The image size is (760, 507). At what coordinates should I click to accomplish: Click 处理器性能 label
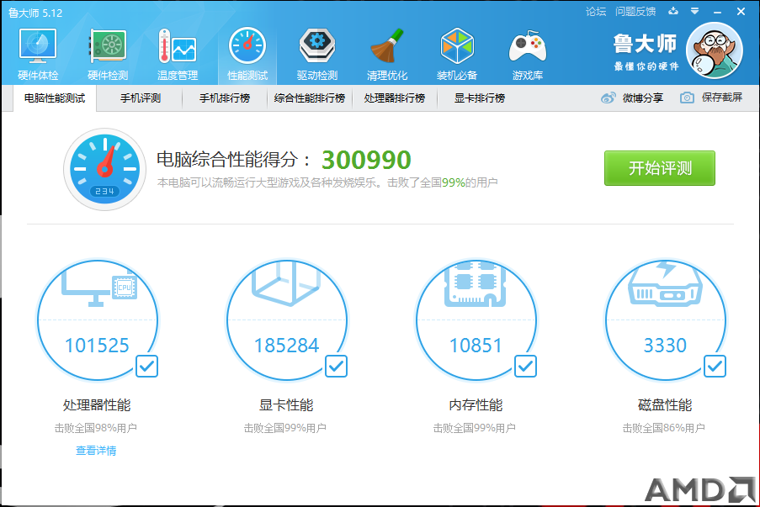(x=97, y=404)
